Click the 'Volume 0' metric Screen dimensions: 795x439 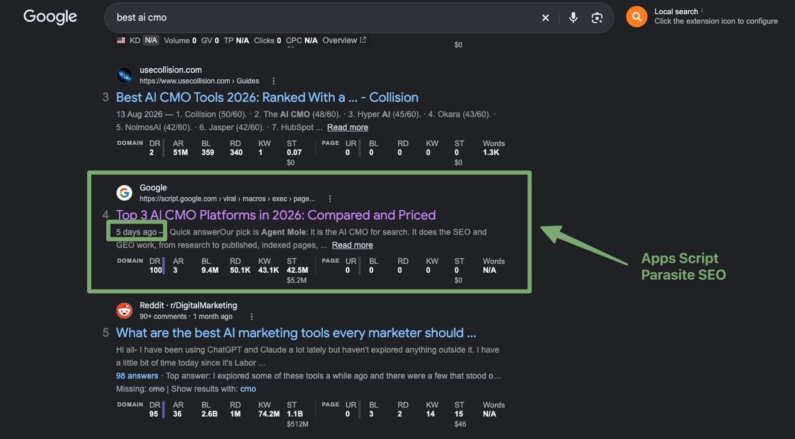tap(180, 40)
